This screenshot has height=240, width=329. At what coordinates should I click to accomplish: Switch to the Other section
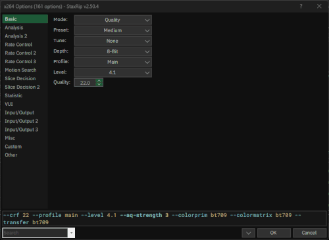click(x=25, y=155)
